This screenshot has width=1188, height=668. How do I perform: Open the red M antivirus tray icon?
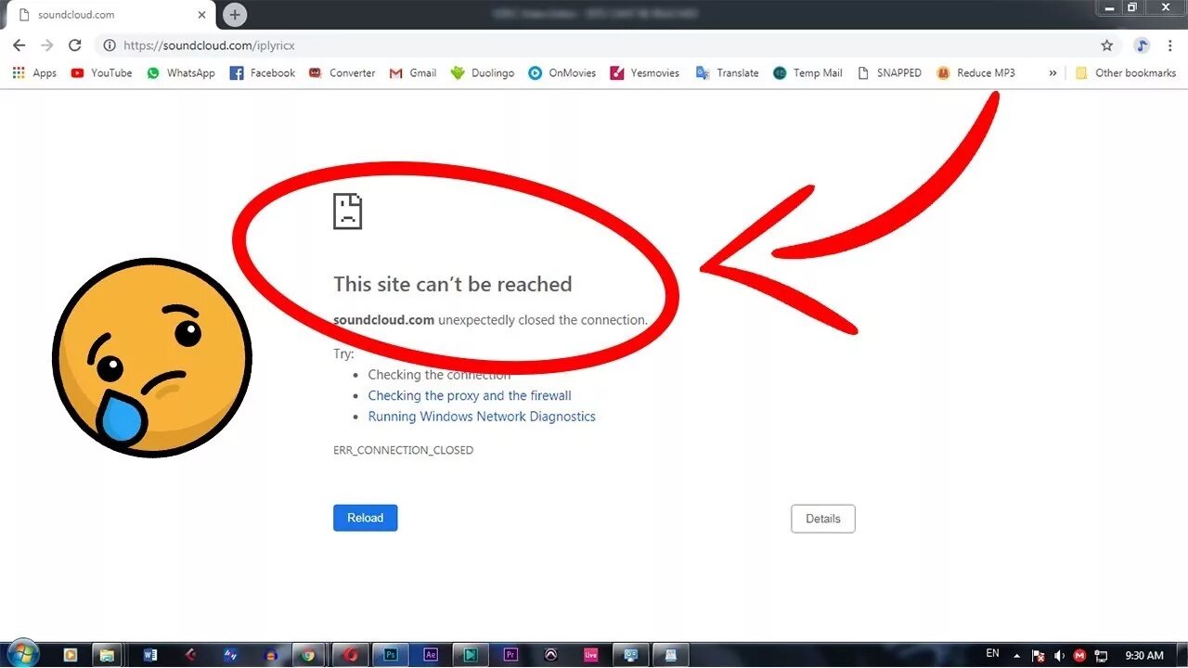[x=1079, y=655]
